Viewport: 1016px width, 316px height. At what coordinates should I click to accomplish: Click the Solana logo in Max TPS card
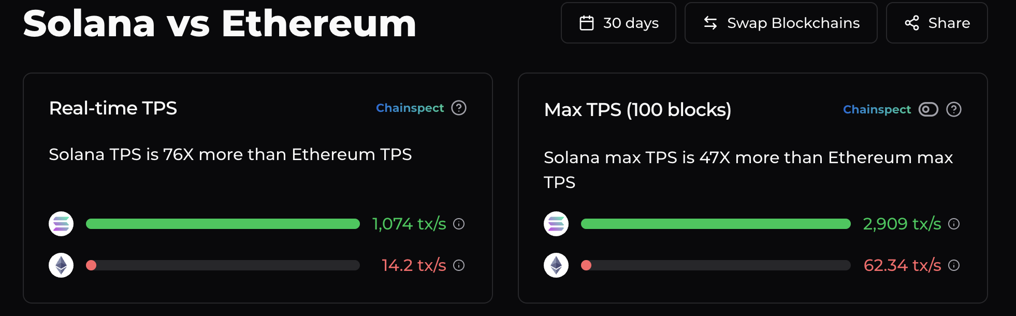tap(556, 224)
